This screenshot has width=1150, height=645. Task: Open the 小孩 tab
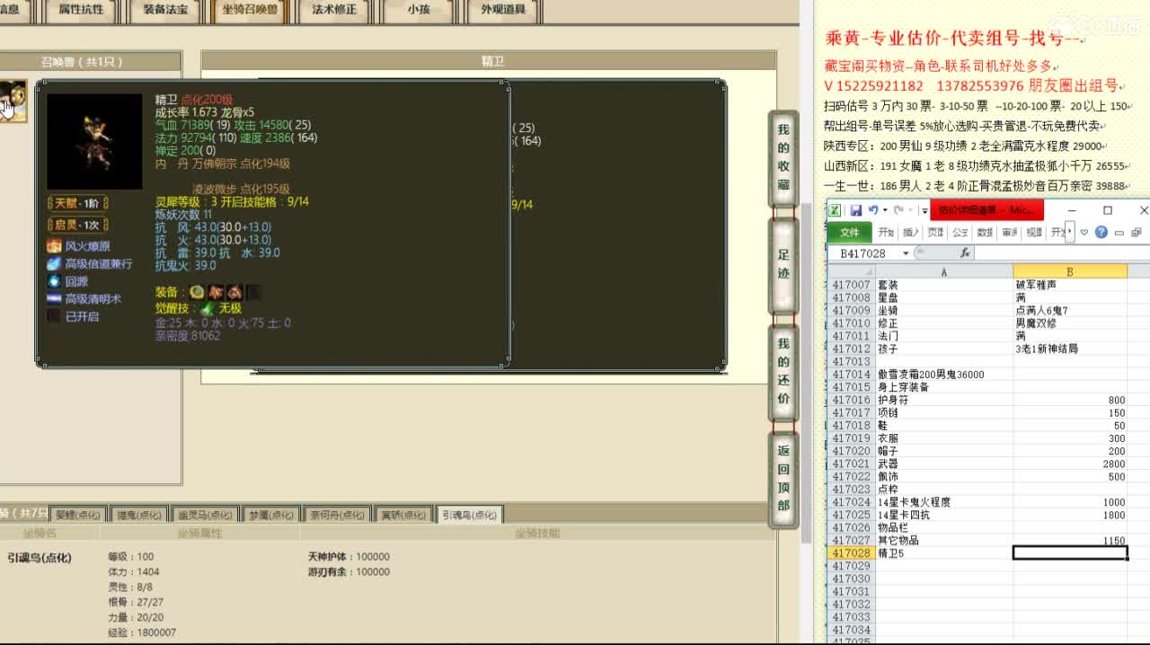[419, 11]
